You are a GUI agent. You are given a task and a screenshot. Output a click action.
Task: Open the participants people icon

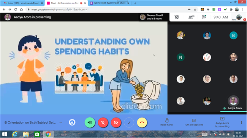(x=191, y=17)
